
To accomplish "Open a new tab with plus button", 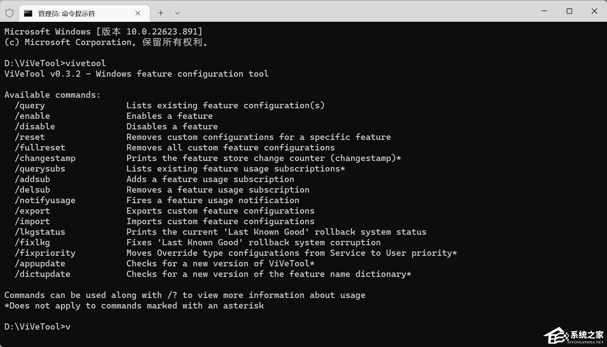I will tap(161, 13).
